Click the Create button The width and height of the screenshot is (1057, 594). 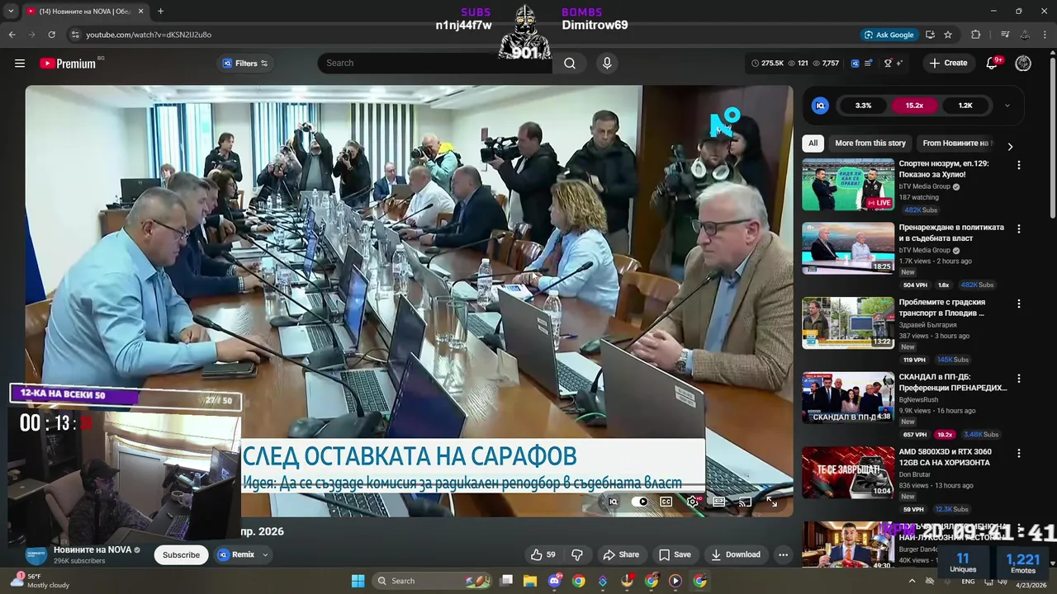(948, 64)
